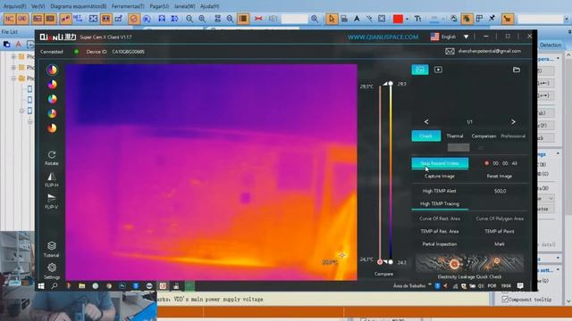Flip thermal image vertically with FLIP-V
This screenshot has height=321, width=572.
(x=52, y=202)
